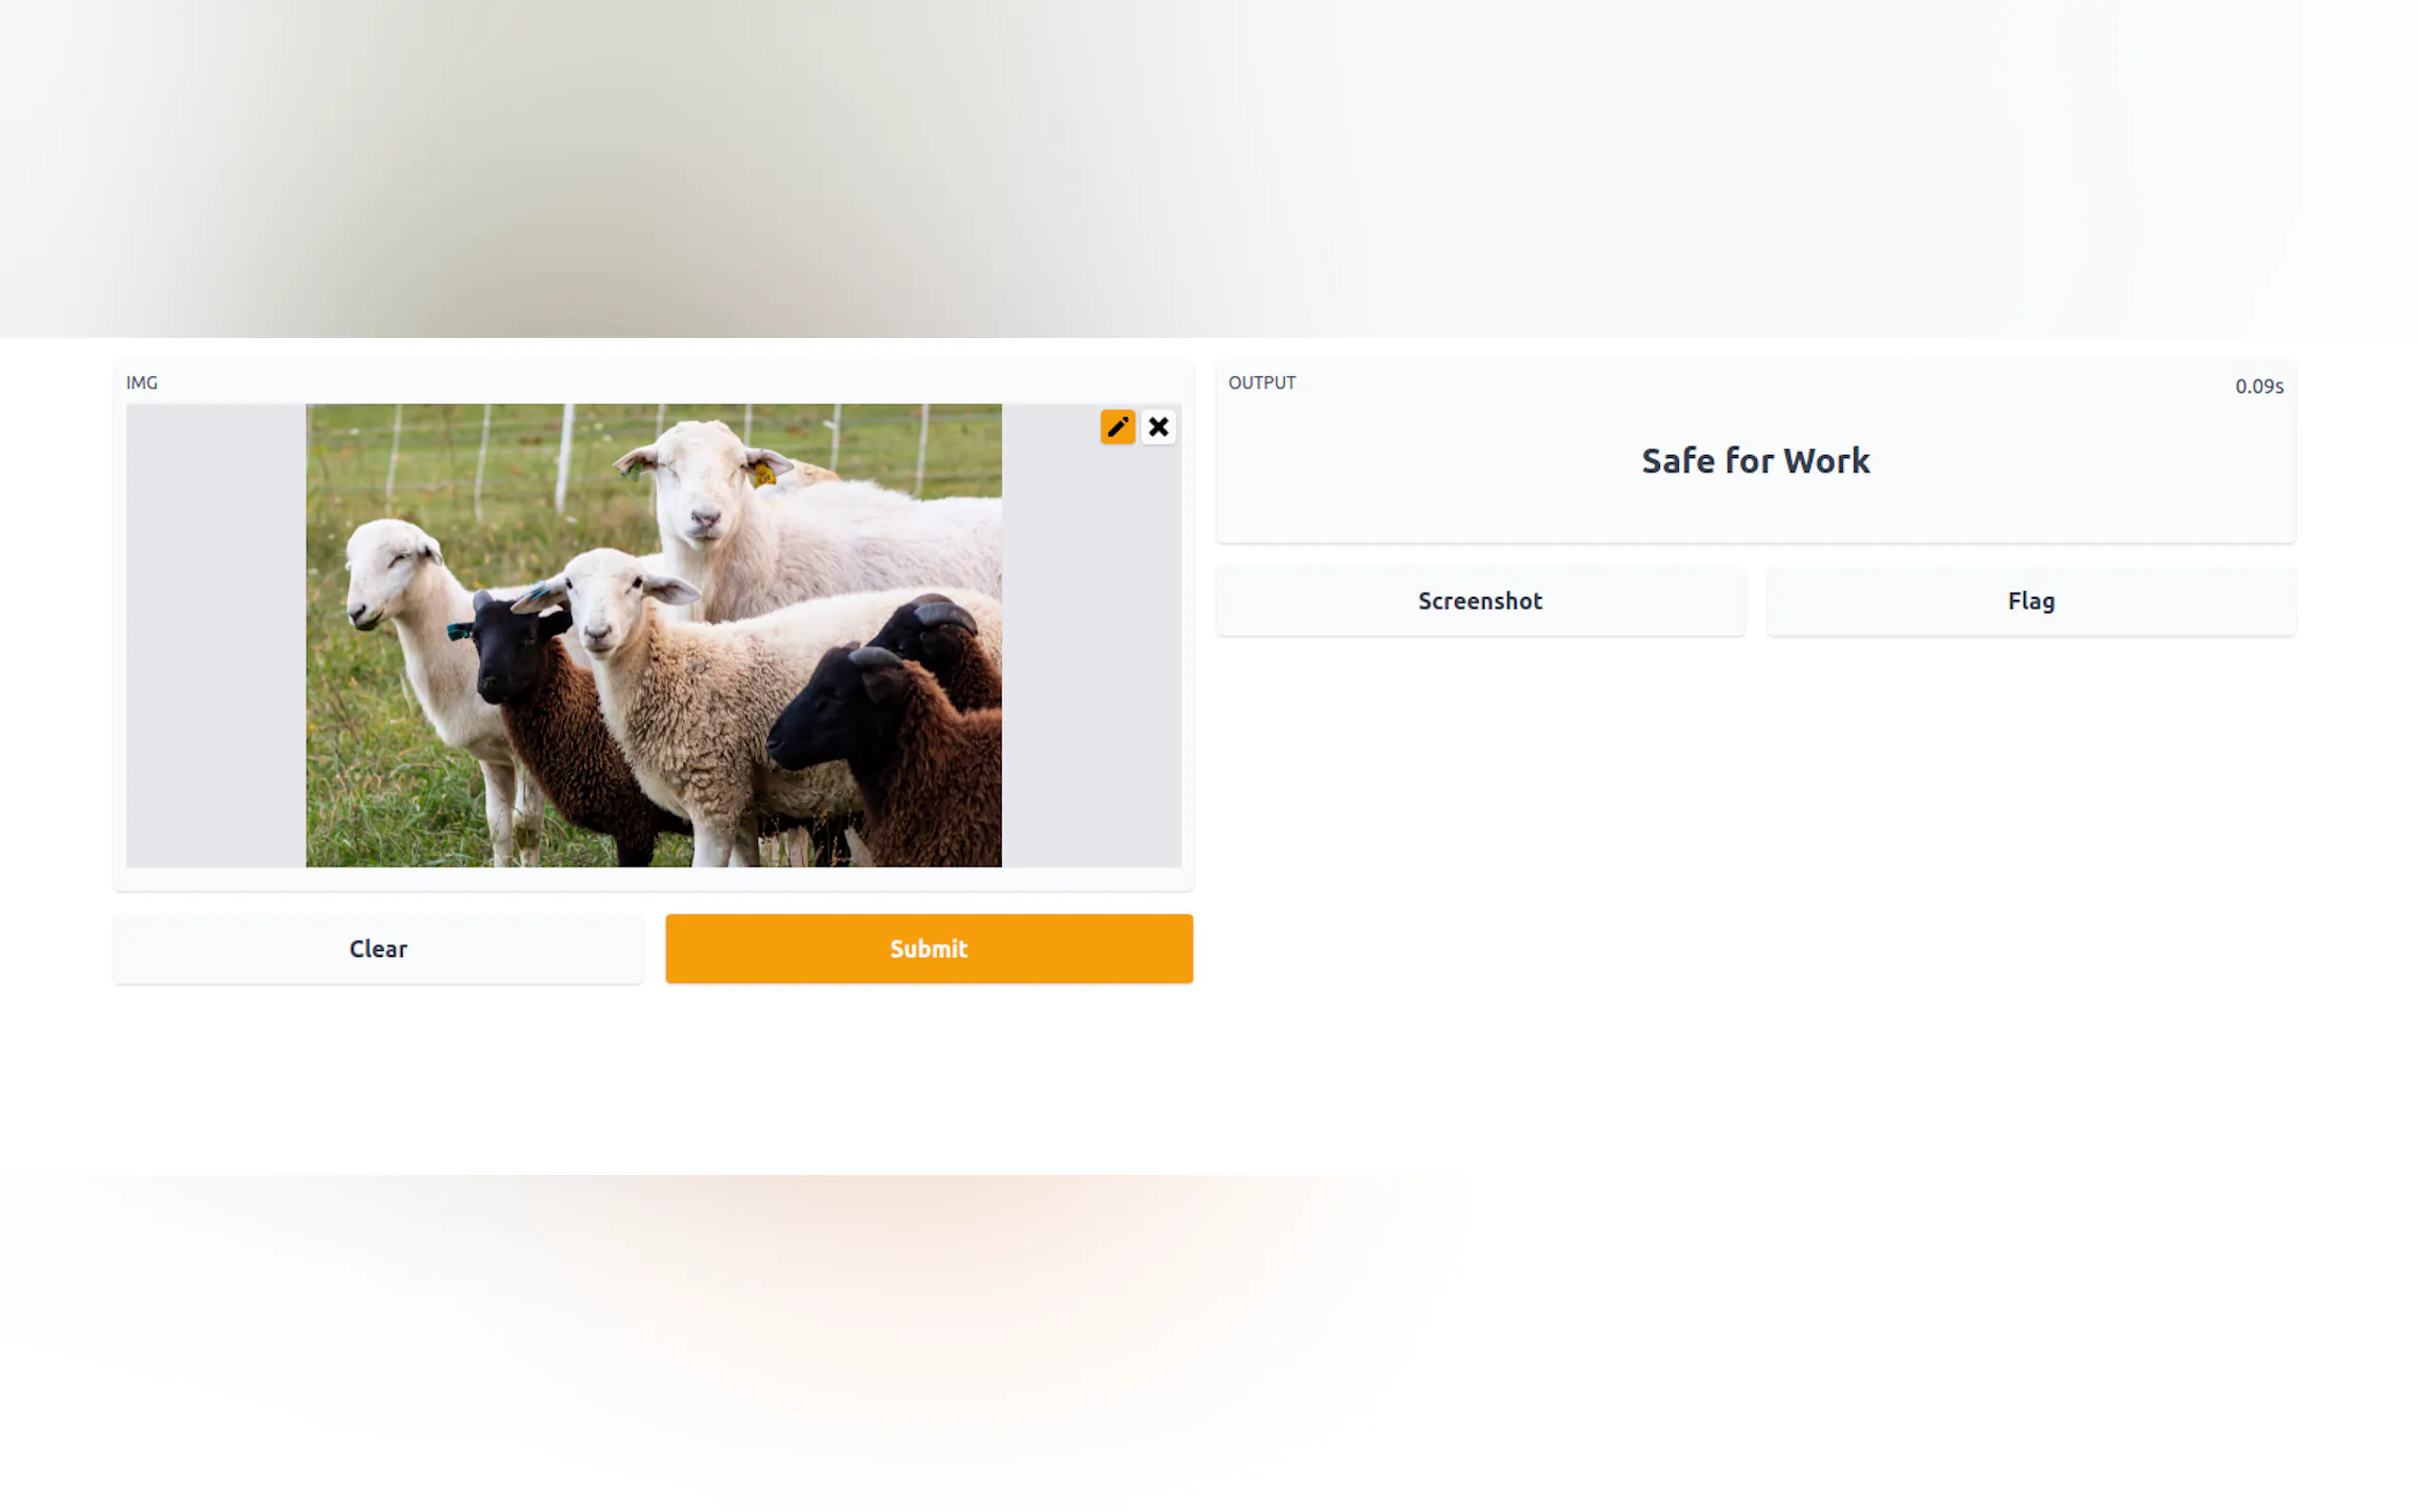Click the gray padding below the edit icon
The height and width of the screenshot is (1512, 2419).
1092,660
